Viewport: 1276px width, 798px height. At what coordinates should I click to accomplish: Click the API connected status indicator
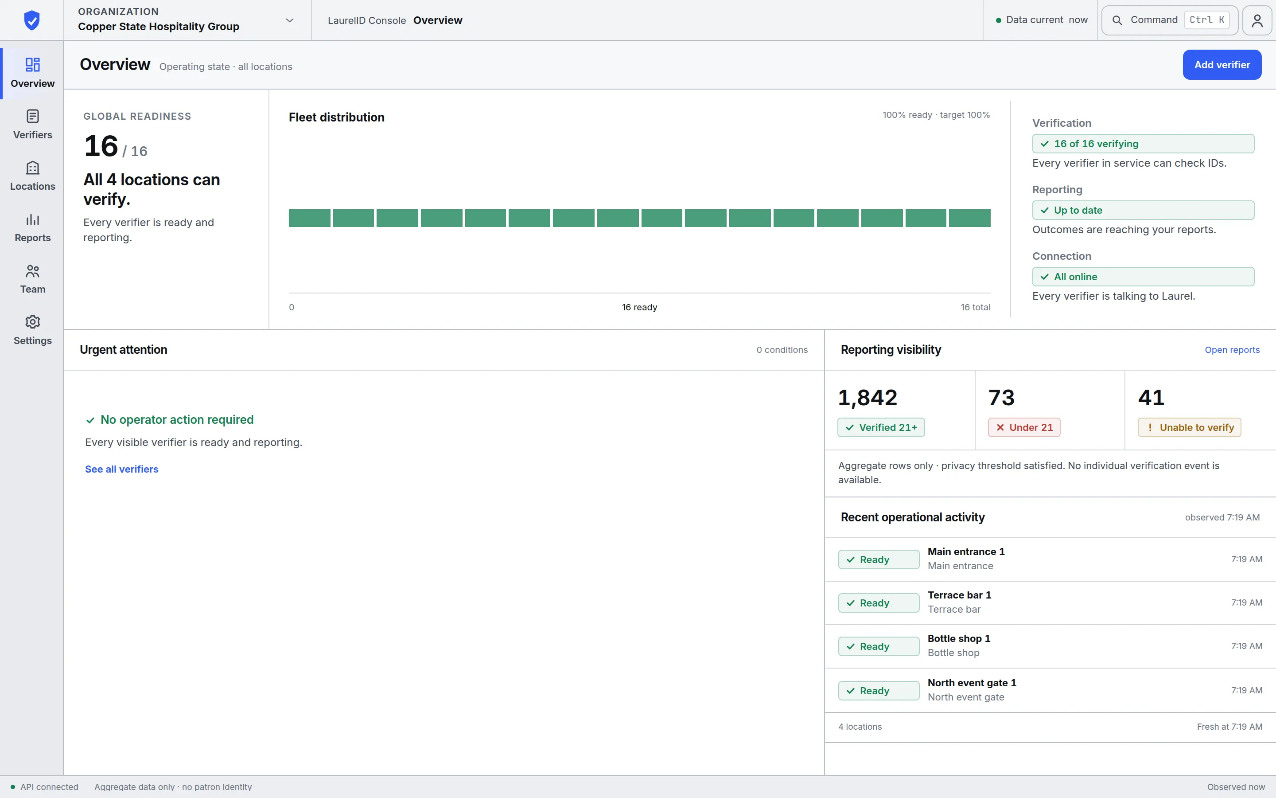point(44,787)
